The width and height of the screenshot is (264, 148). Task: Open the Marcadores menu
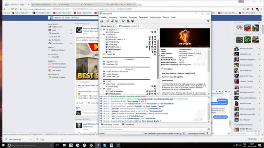[x=113, y=17]
